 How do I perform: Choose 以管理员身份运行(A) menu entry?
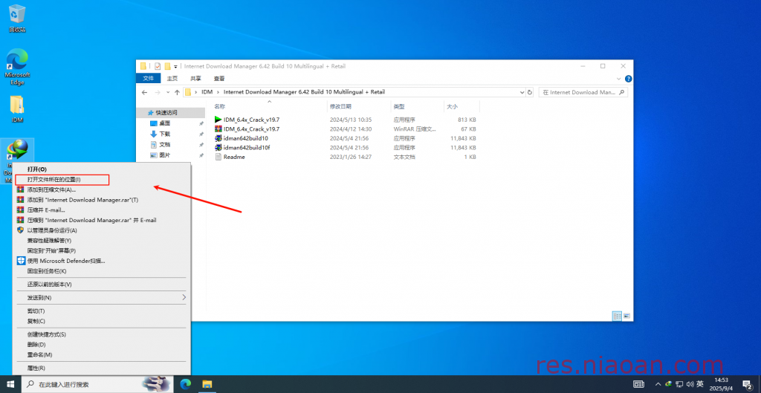coord(101,230)
